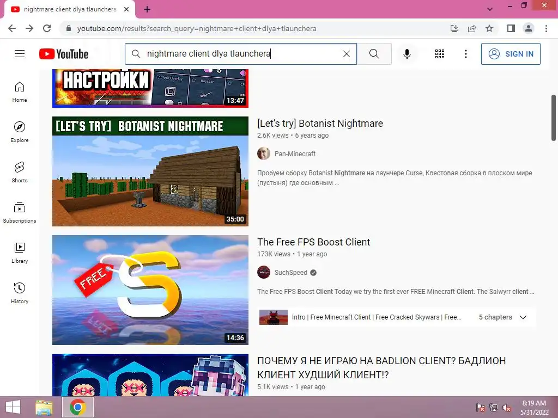Open the Free FPS Boost Client thumbnail

coord(150,290)
